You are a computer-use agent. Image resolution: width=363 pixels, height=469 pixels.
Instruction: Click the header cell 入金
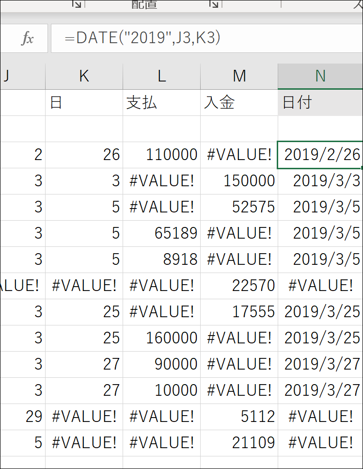point(239,103)
